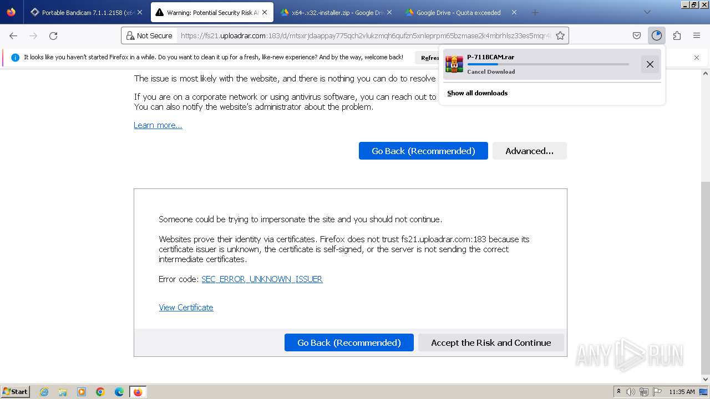Screen dimensions: 710x399
Task: Reload the current page
Action: (x=53, y=35)
